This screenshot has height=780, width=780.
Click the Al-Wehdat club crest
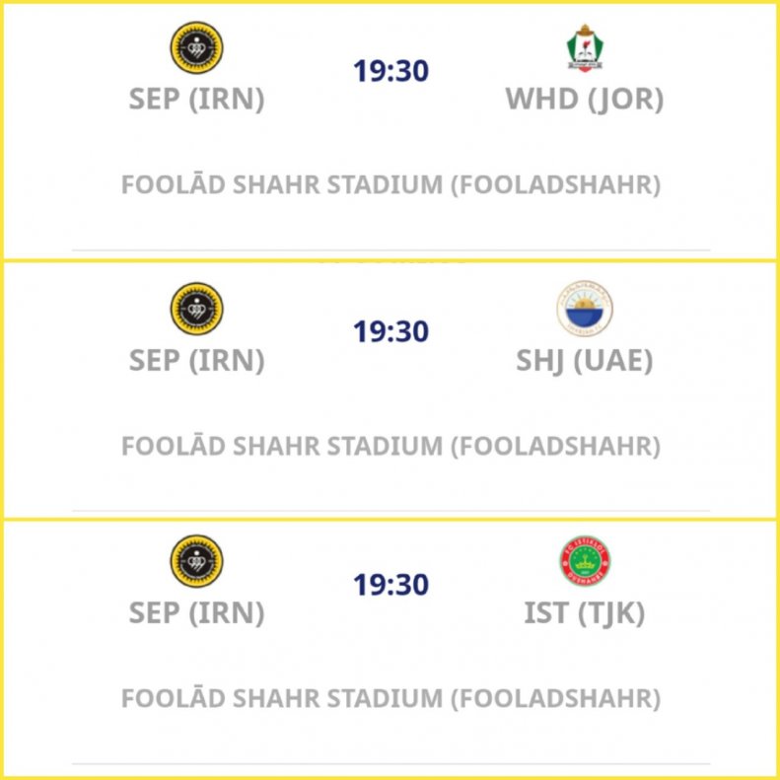tap(585, 48)
